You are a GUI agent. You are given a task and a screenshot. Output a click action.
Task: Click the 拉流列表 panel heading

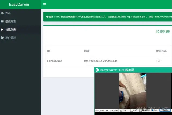point(163,32)
